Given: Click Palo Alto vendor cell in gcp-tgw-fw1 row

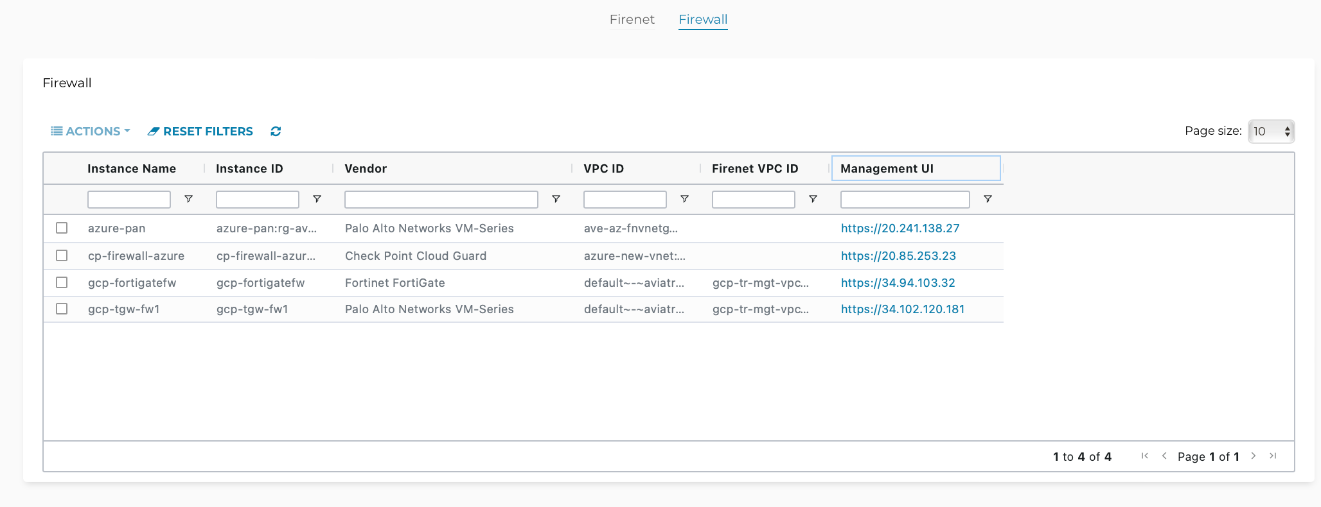Looking at the screenshot, I should 429,309.
